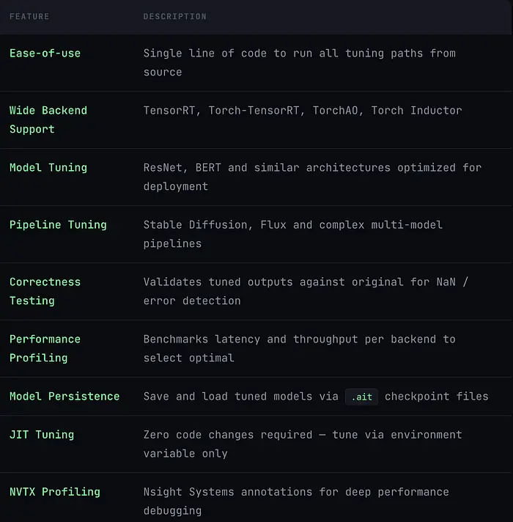Click the FEATURE column header
Screen dimensions: 513x522
click(x=29, y=16)
